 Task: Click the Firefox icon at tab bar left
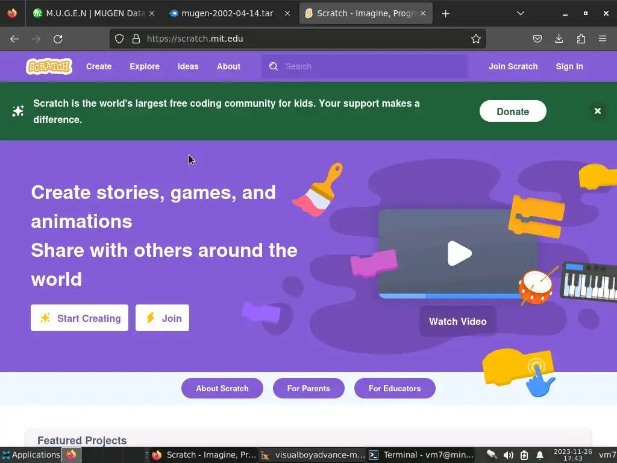pyautogui.click(x=12, y=13)
